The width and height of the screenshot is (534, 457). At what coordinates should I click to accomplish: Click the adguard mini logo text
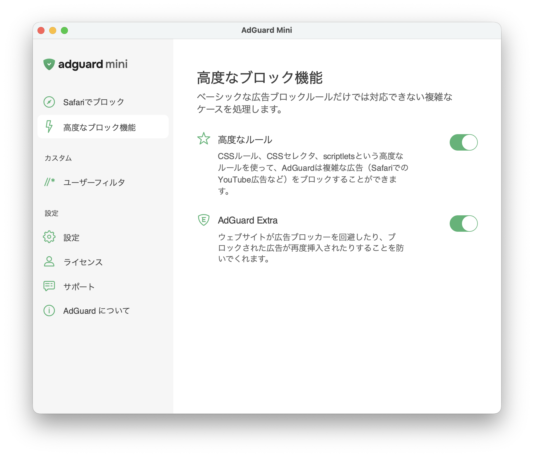93,64
